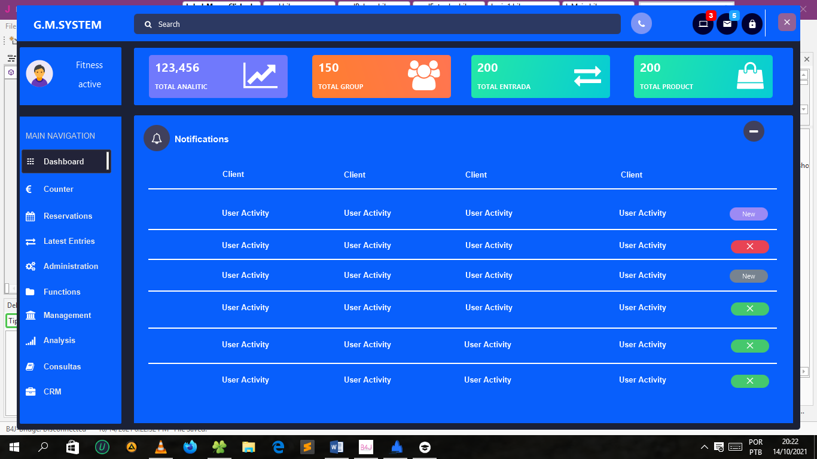
Task: Open Functions in the sidebar
Action: (x=62, y=292)
